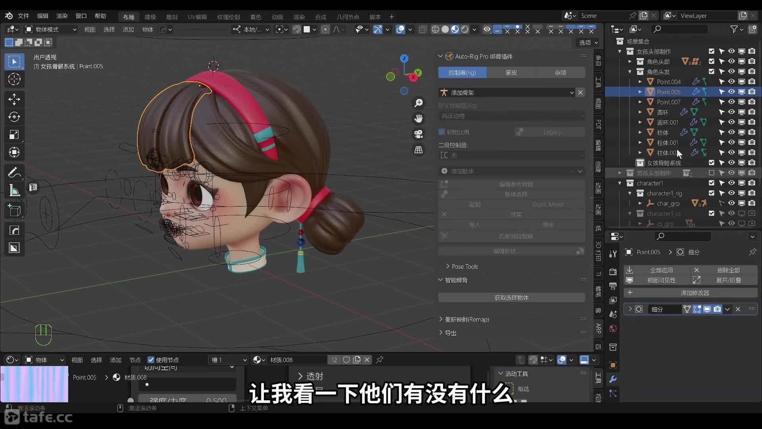762x429 pixels.
Task: Select the Move tool
Action: pyautogui.click(x=14, y=99)
